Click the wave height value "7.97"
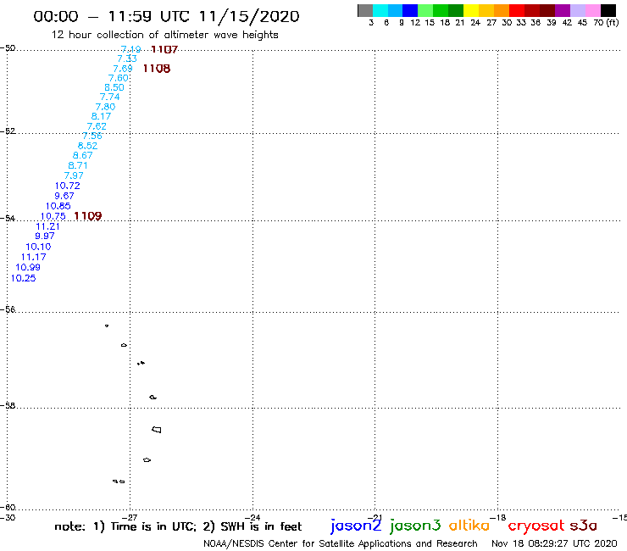The width and height of the screenshot is (627, 551). point(74,175)
